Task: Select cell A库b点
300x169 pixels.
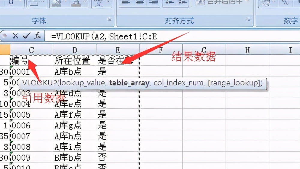Action: [75, 71]
